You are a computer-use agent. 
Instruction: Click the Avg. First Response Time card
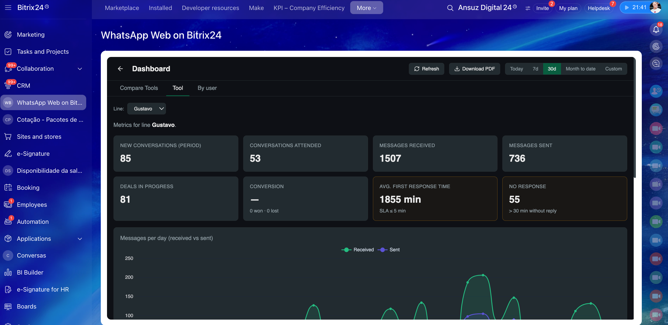(x=435, y=199)
